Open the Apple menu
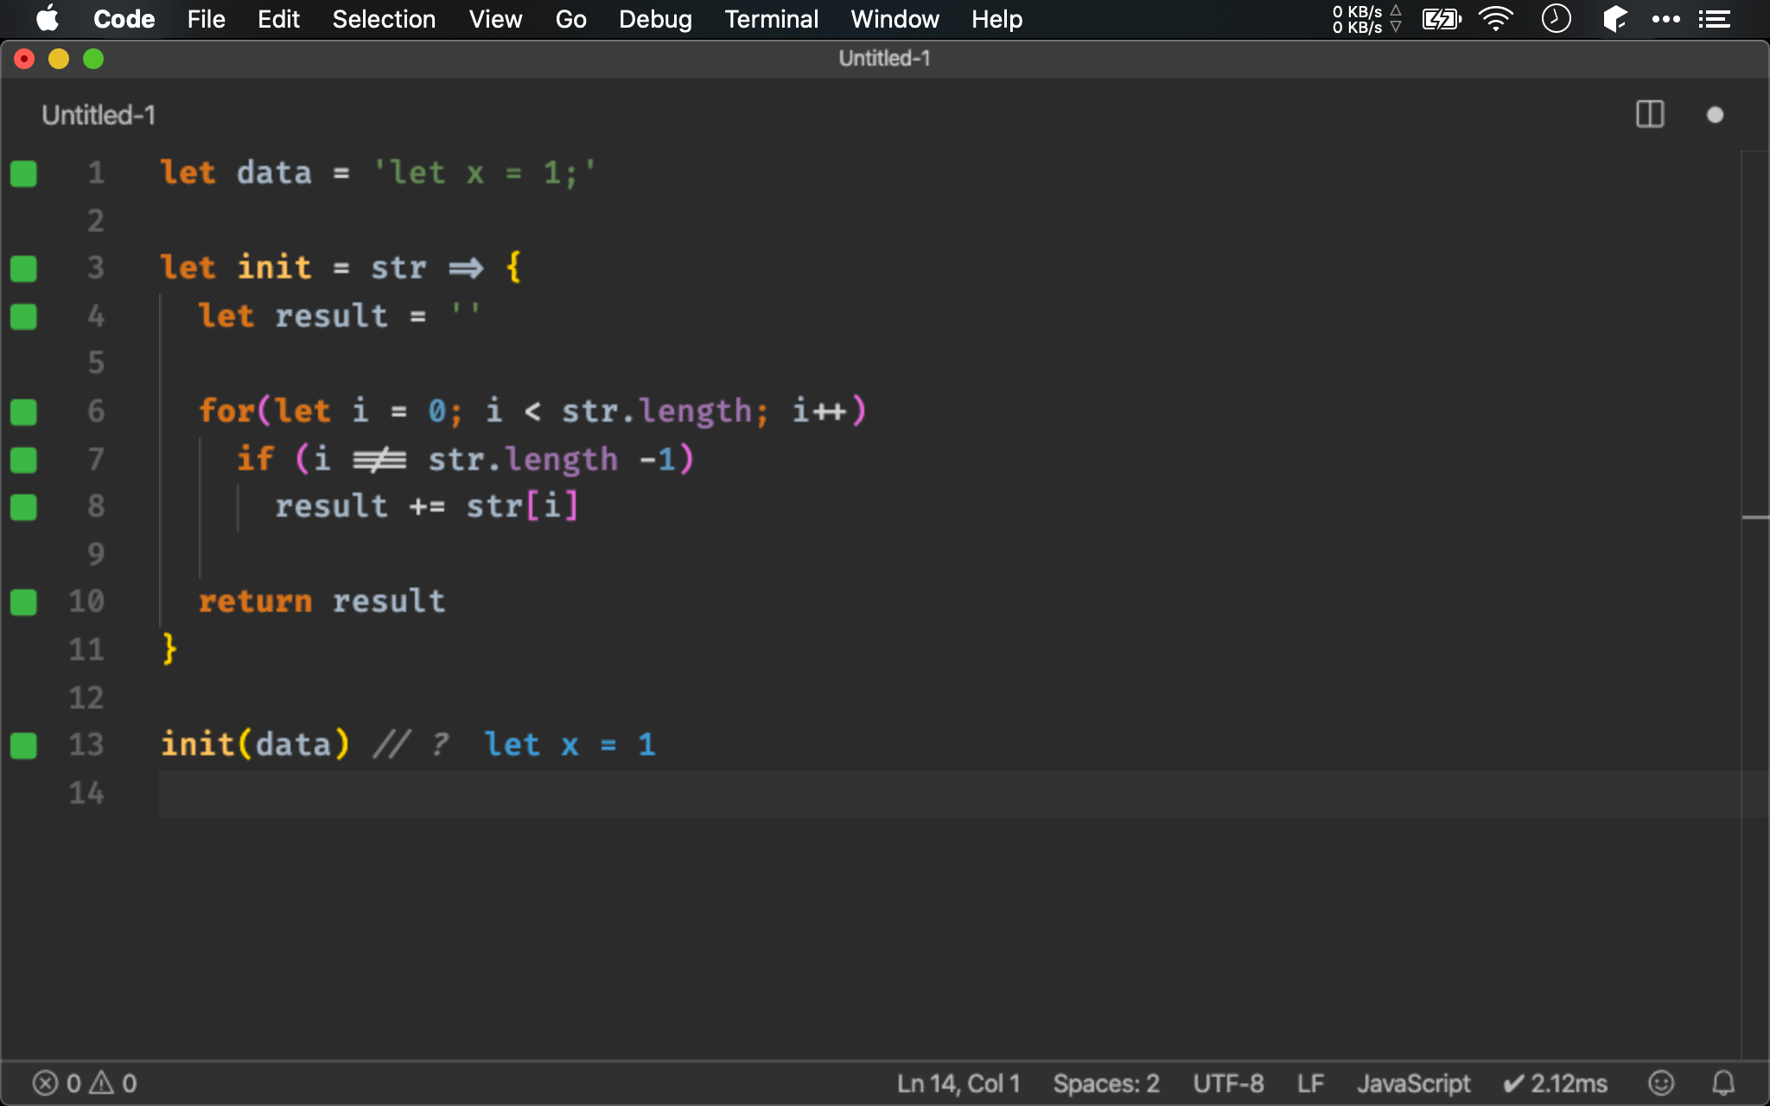 coord(48,19)
